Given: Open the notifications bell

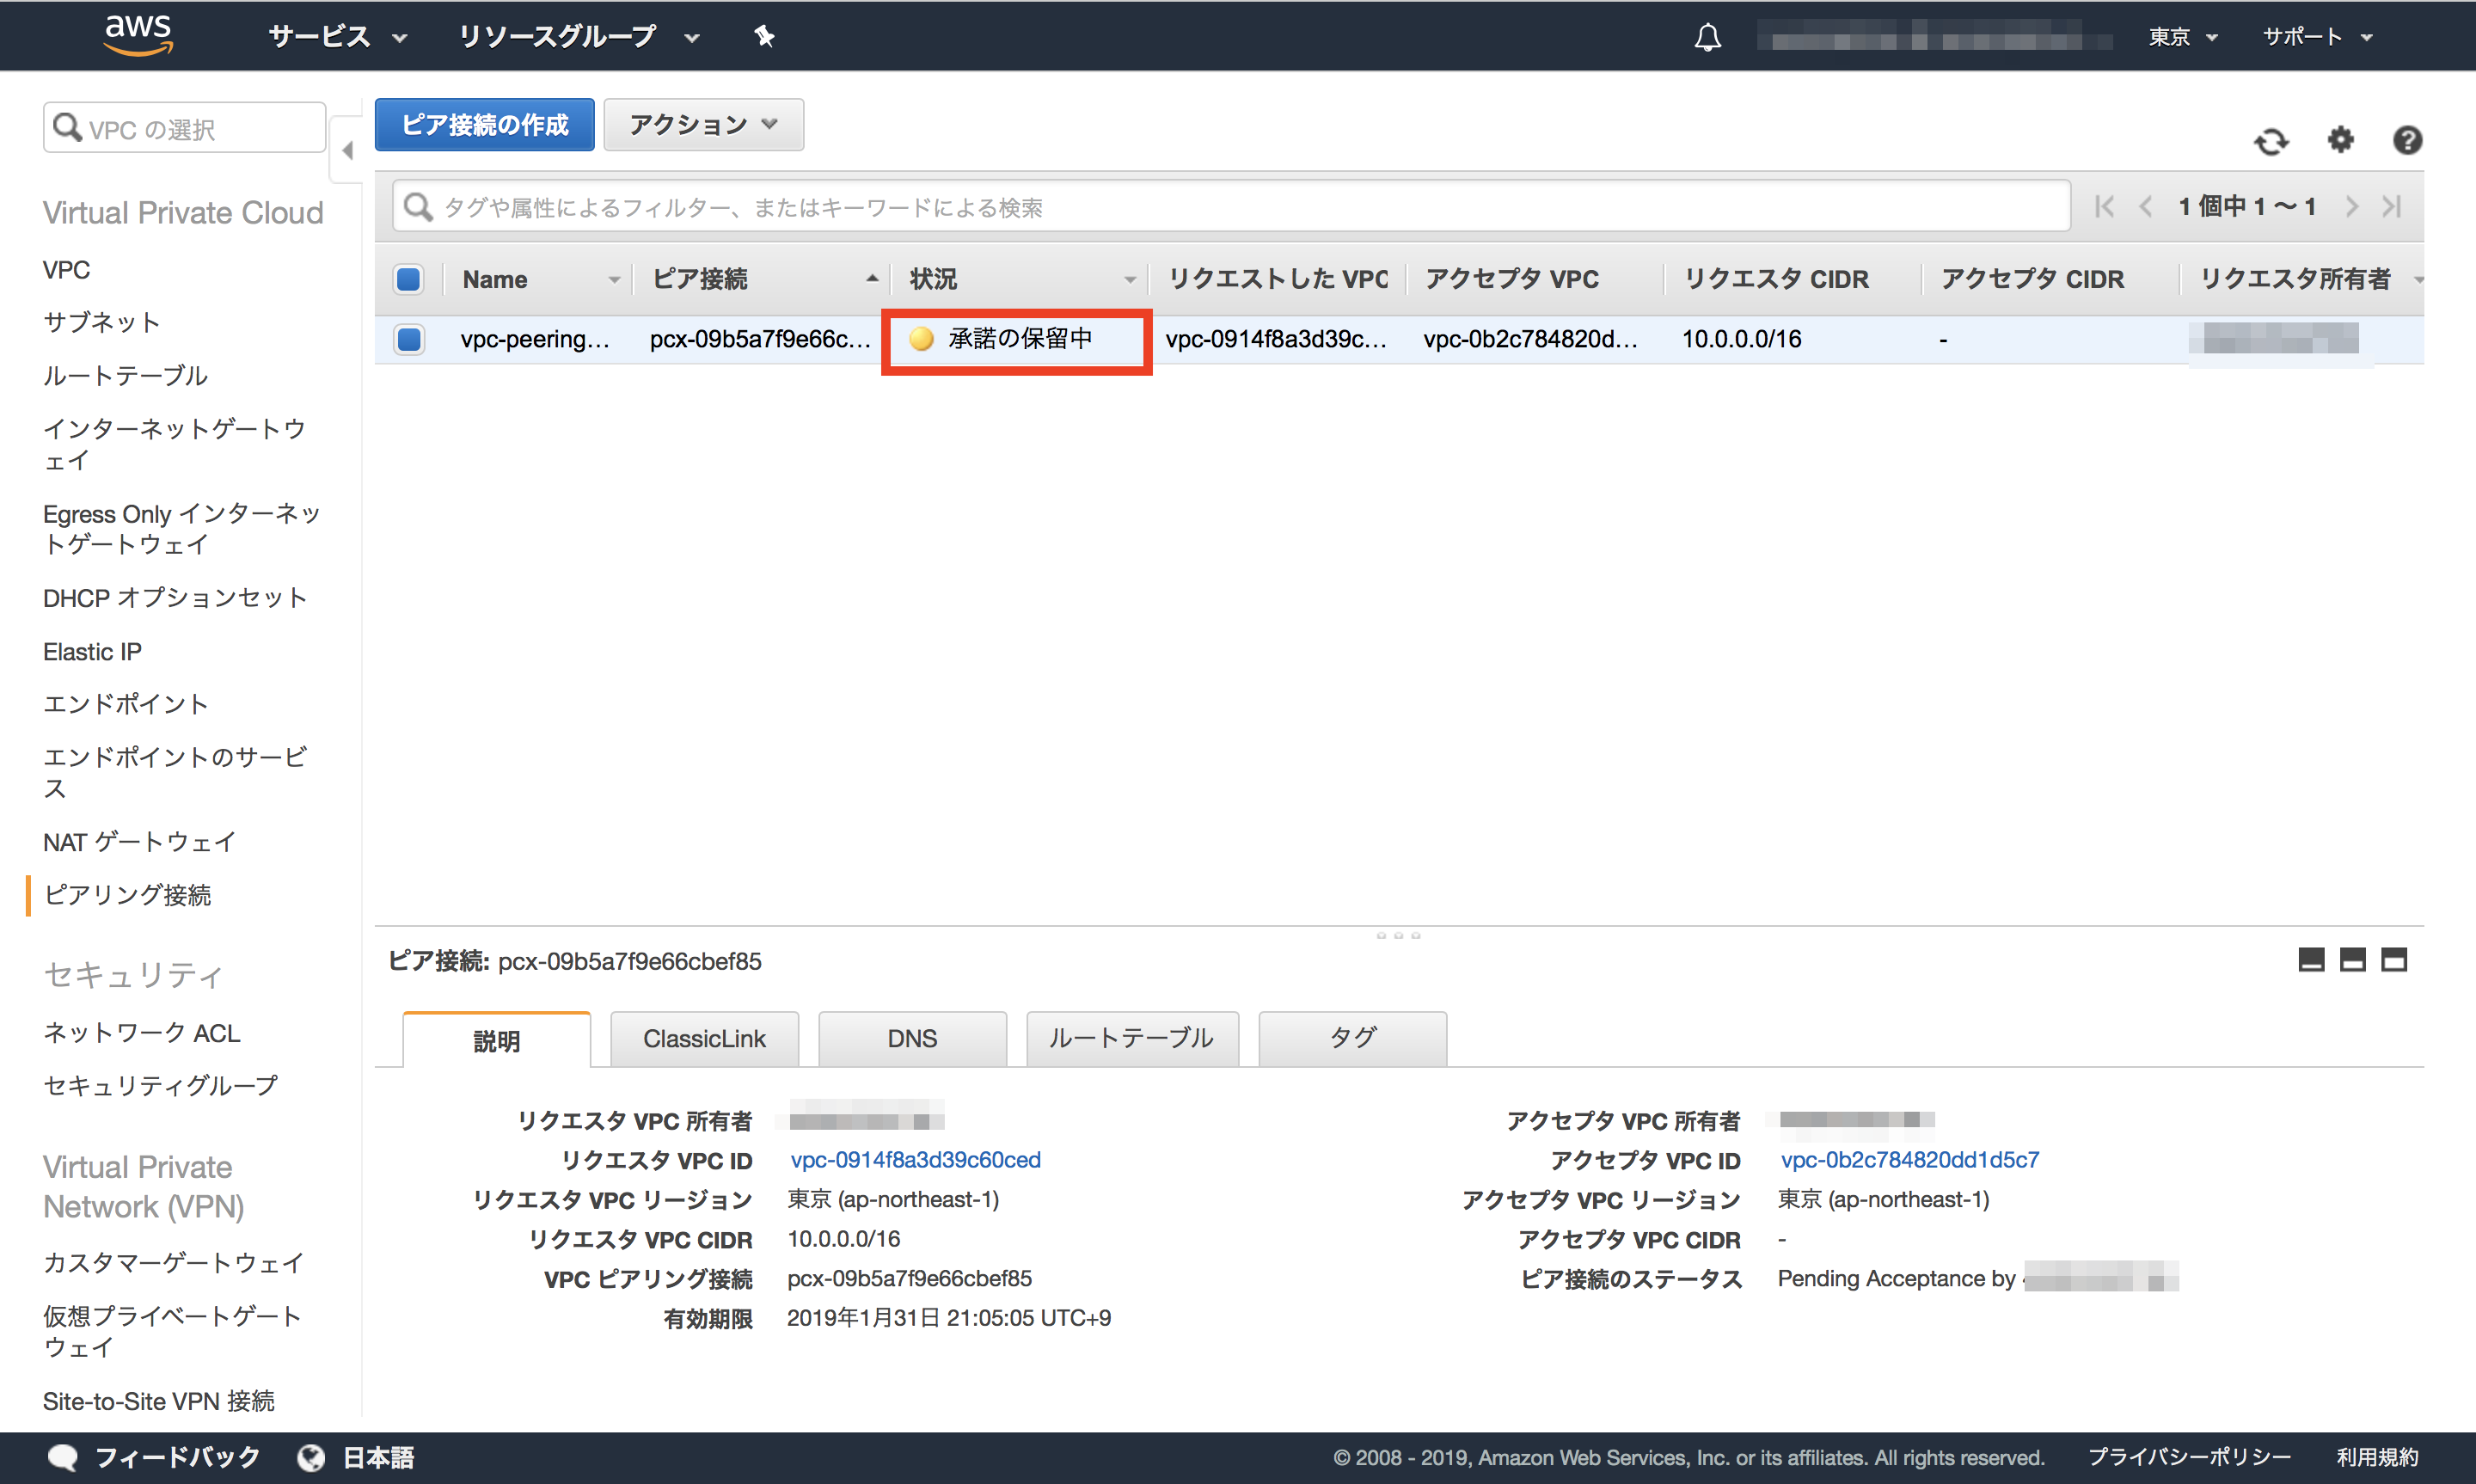Looking at the screenshot, I should [x=1707, y=36].
